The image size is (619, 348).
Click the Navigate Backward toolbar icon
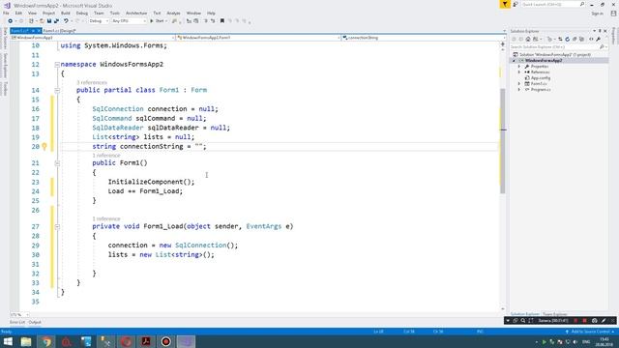click(10, 21)
